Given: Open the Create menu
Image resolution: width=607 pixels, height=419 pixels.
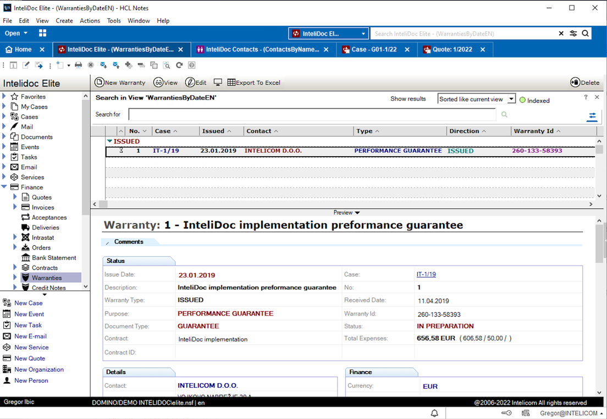Looking at the screenshot, I should [x=64, y=20].
